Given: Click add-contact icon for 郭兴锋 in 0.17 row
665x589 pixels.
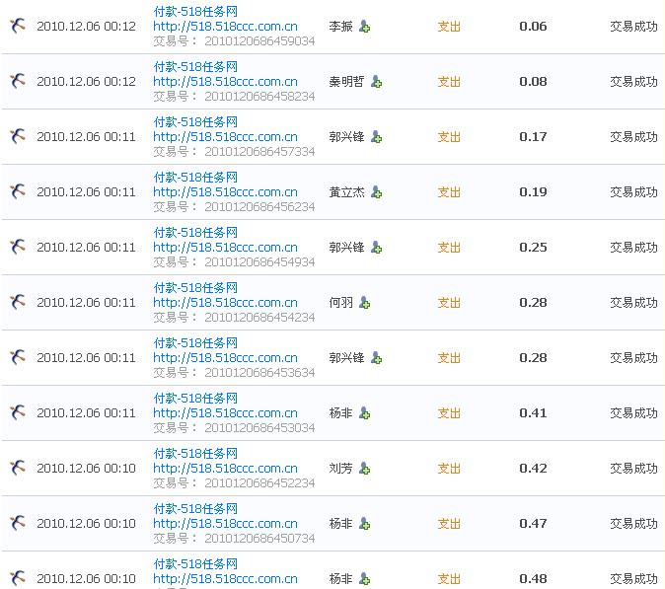Looking at the screenshot, I should 376,137.
